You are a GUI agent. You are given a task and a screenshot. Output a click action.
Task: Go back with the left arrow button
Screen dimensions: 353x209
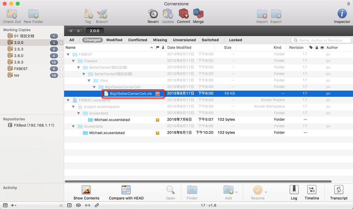coord(71,31)
